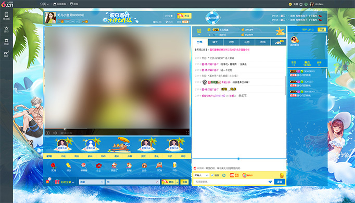Image resolution: width=355 pixels, height=203 pixels.
Task: Expand the gift box panel chevron
Action: (x=73, y=182)
